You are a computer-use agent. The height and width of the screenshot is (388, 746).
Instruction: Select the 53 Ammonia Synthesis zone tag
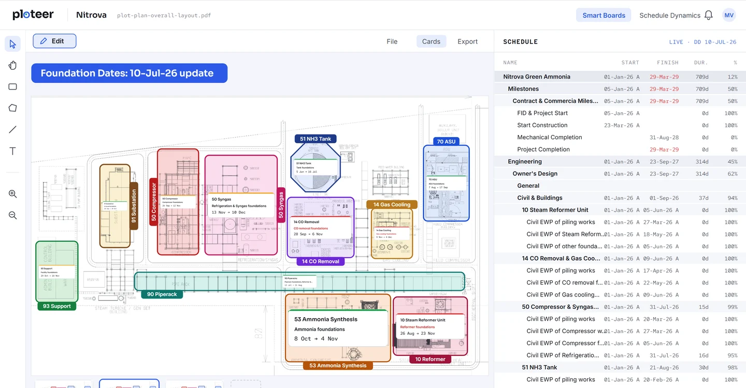tap(338, 365)
